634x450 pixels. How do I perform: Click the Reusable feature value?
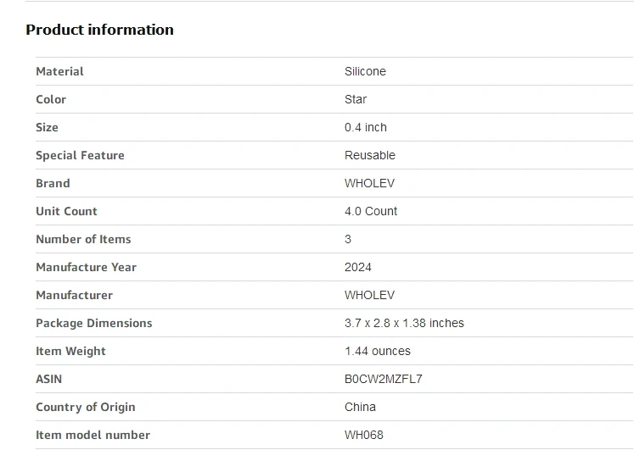point(370,155)
